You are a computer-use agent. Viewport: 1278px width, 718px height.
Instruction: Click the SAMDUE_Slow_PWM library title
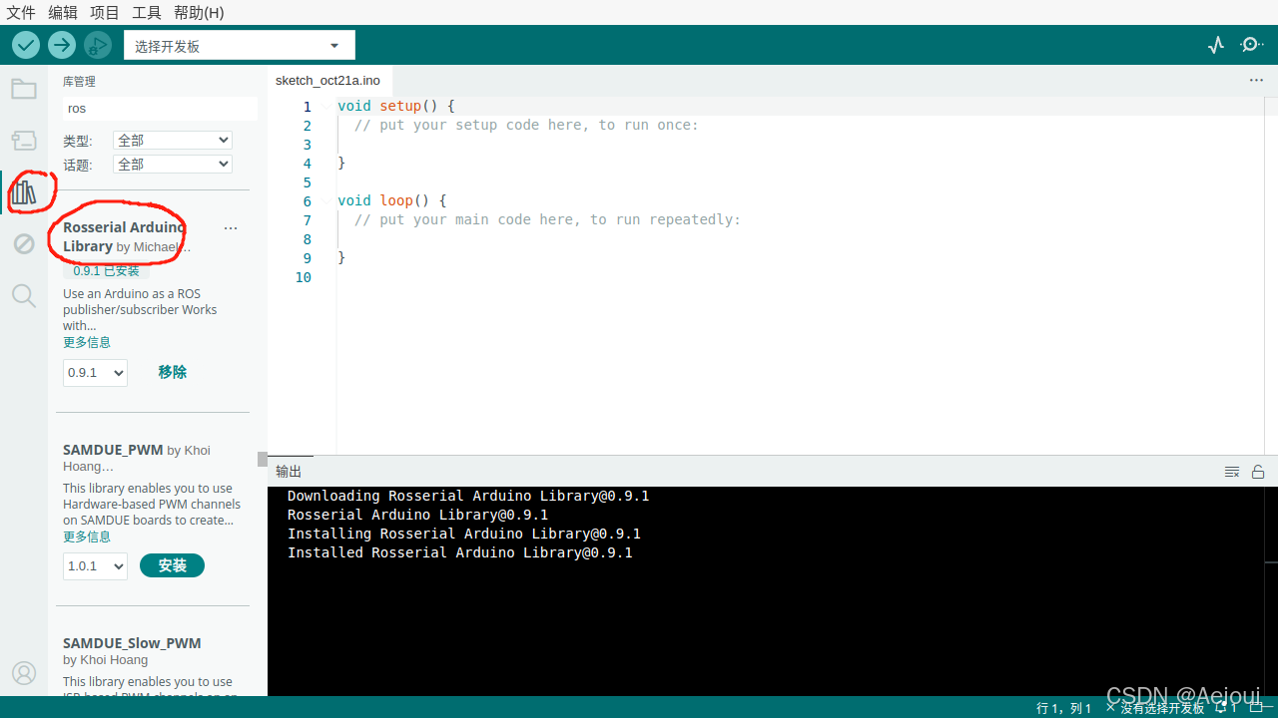[x=132, y=643]
